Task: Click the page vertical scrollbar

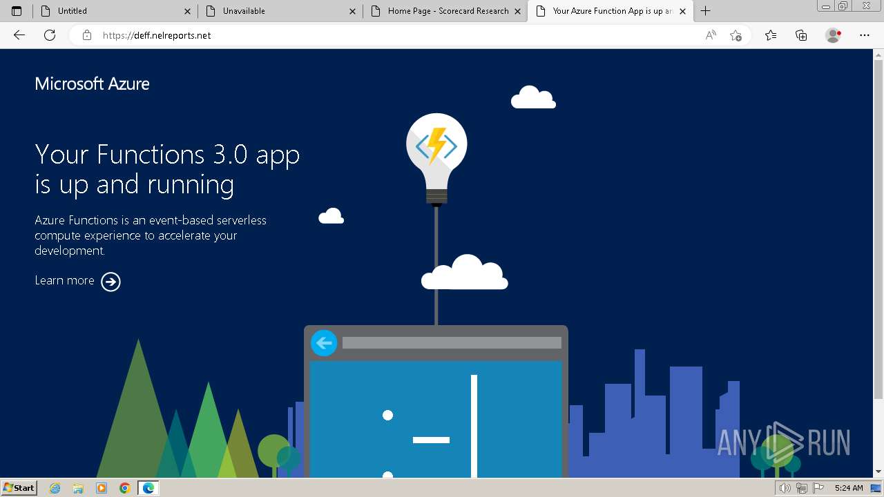Action: pyautogui.click(x=878, y=228)
